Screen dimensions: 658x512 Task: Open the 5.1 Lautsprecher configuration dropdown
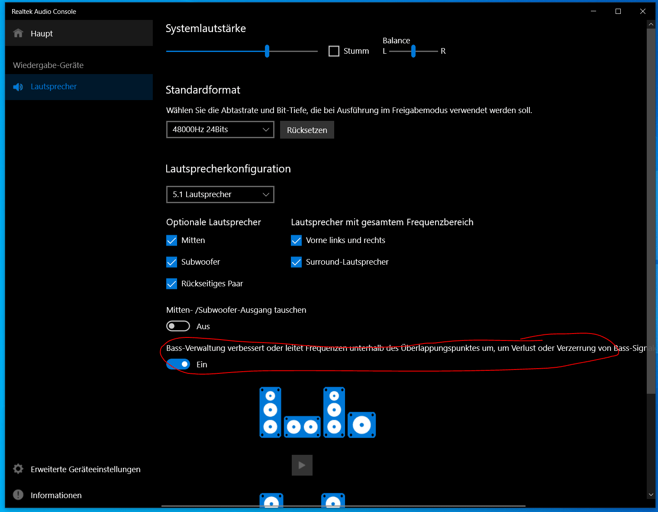[x=220, y=194]
